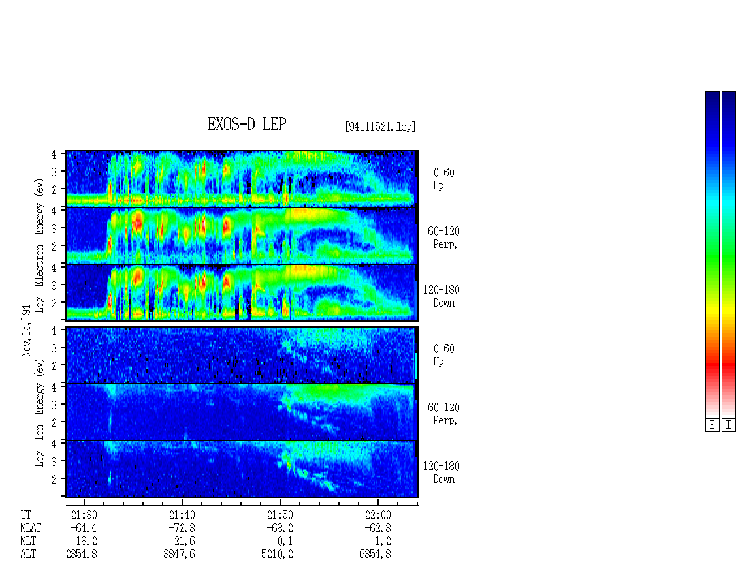Image resolution: width=738 pixels, height=571 pixels.
Task: Click the electron 60-120 Perp. pitch angle label
Action: [443, 238]
